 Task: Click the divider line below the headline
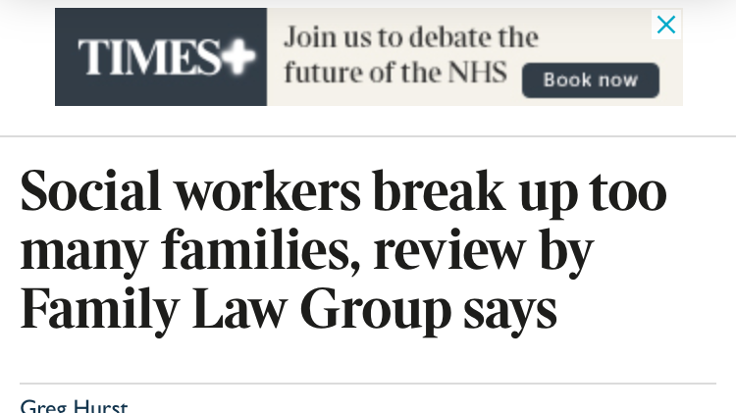[368, 384]
